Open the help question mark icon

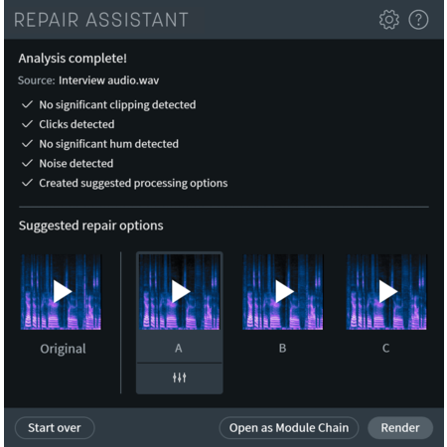[x=418, y=20]
